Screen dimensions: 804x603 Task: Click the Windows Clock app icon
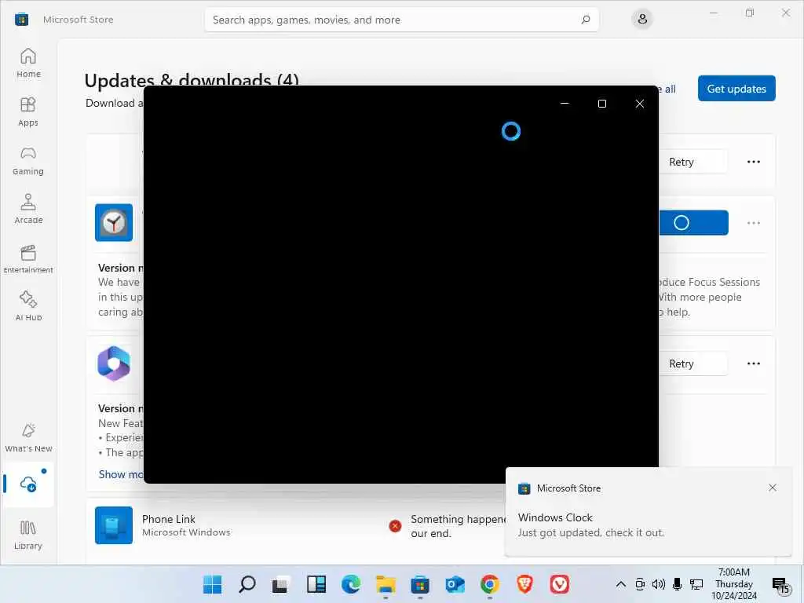tap(114, 222)
